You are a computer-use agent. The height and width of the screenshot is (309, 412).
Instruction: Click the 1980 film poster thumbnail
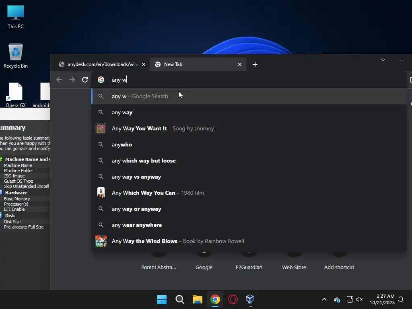[x=101, y=193]
